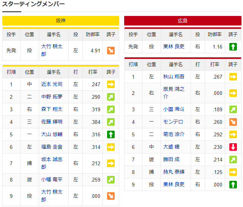Open 坂本 誠志郎 player page
Image resolution: width=243 pixels, height=207 pixels.
tap(52, 163)
